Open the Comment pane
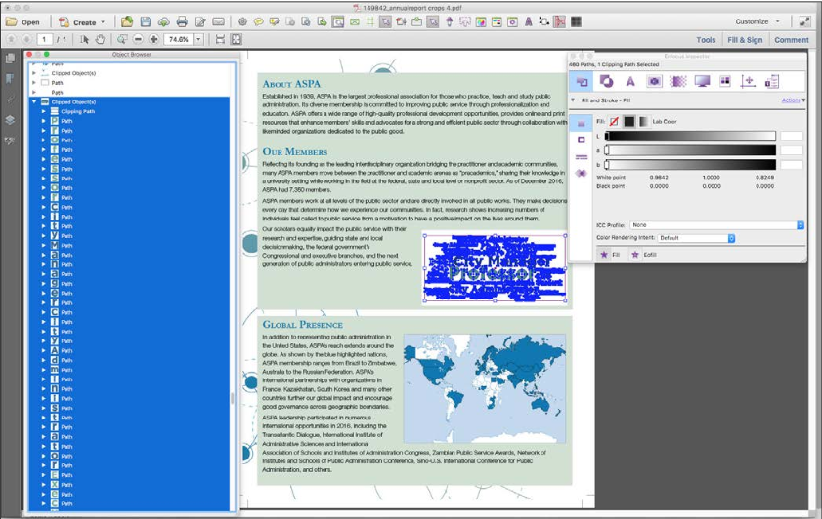The width and height of the screenshot is (822, 519). [x=791, y=40]
